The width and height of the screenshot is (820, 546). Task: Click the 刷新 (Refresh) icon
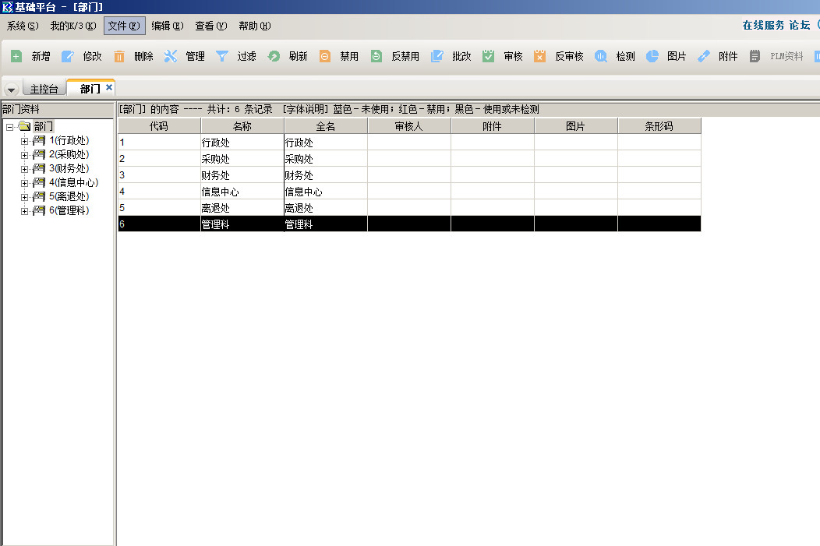coord(274,56)
